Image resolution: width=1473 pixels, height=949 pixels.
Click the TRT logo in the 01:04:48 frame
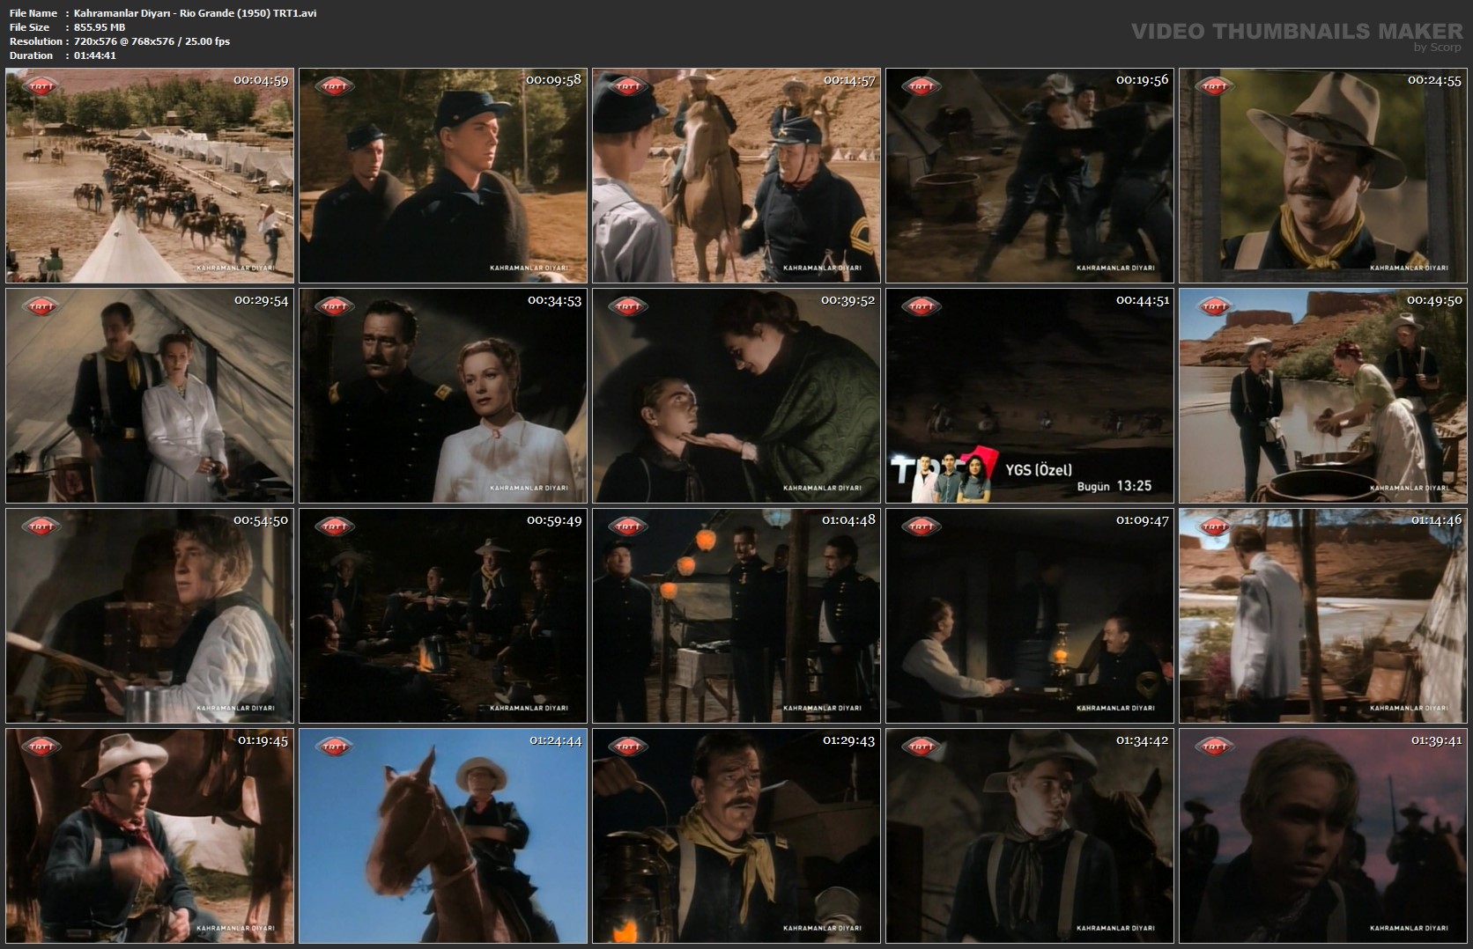click(x=628, y=526)
